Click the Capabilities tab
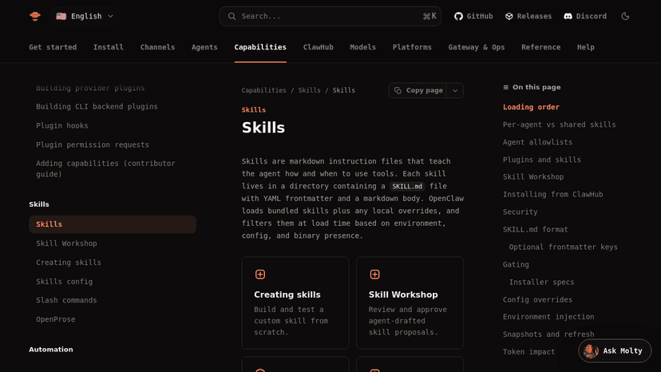 click(x=260, y=47)
